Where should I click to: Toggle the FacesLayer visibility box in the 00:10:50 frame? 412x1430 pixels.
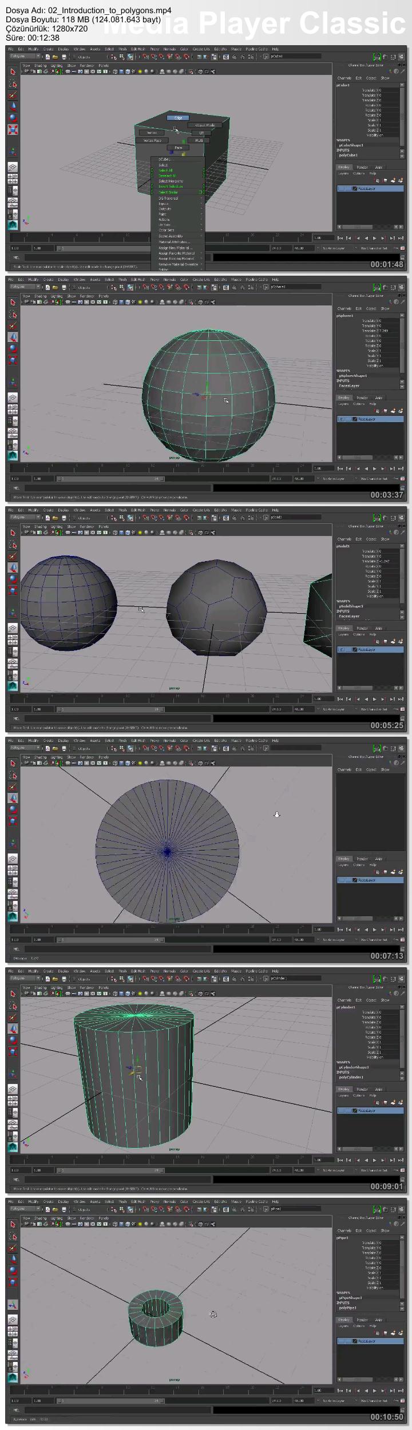click(x=342, y=1341)
